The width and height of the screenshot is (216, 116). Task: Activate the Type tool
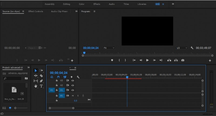(x=41, y=86)
